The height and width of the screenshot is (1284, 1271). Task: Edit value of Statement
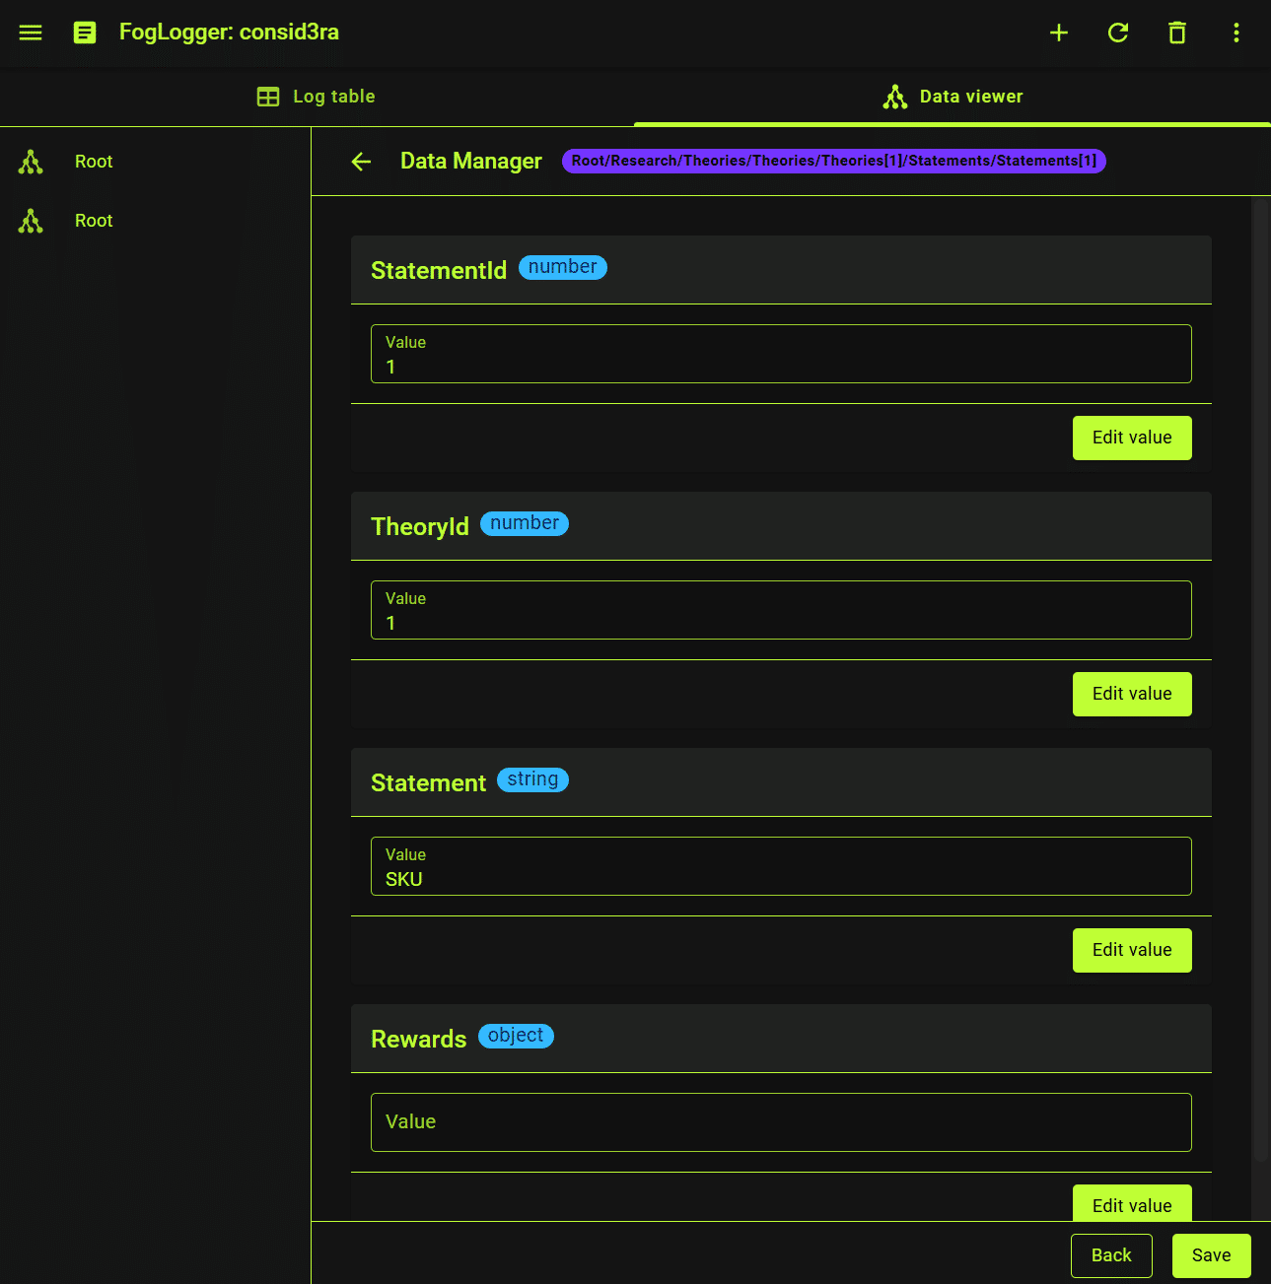pyautogui.click(x=1132, y=950)
